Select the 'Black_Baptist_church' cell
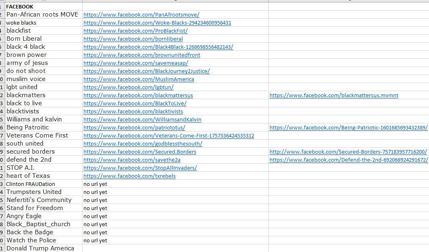This screenshot has width=429, height=252. coord(44,224)
